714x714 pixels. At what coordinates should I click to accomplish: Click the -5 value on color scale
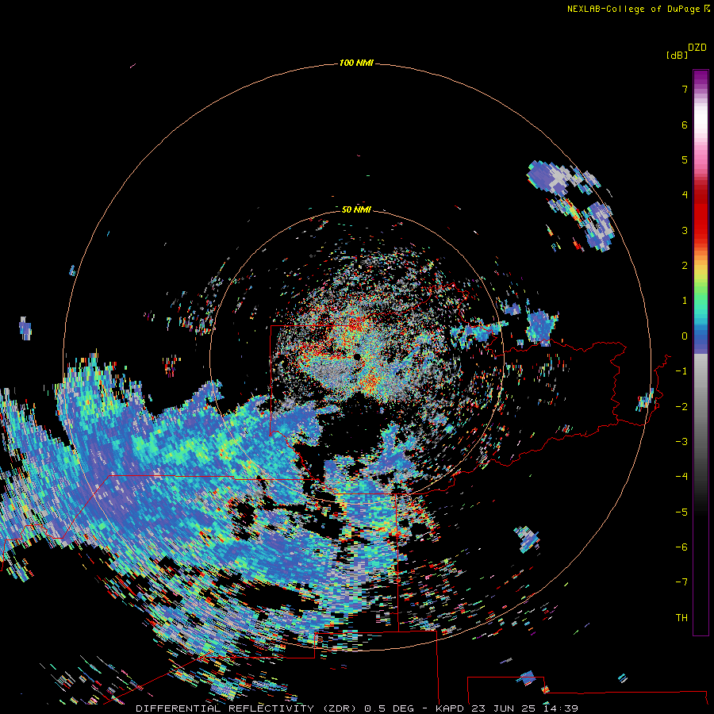coord(681,512)
